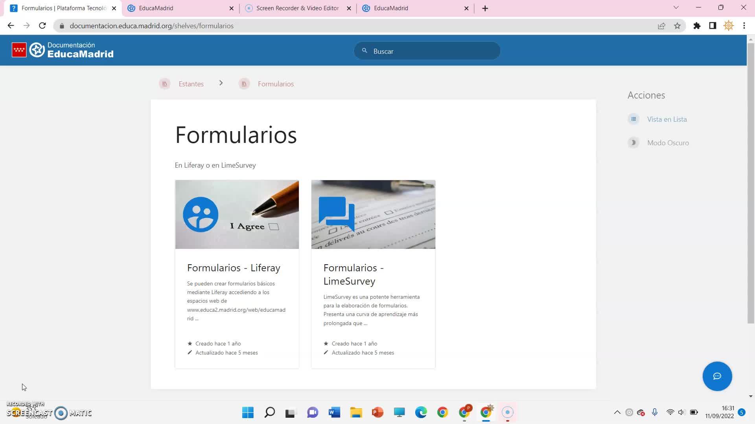Click the vertical page scrollbar
Image resolution: width=755 pixels, height=424 pixels.
[751, 181]
